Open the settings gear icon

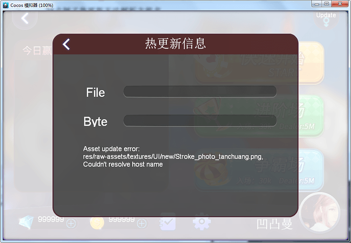pos(201,221)
